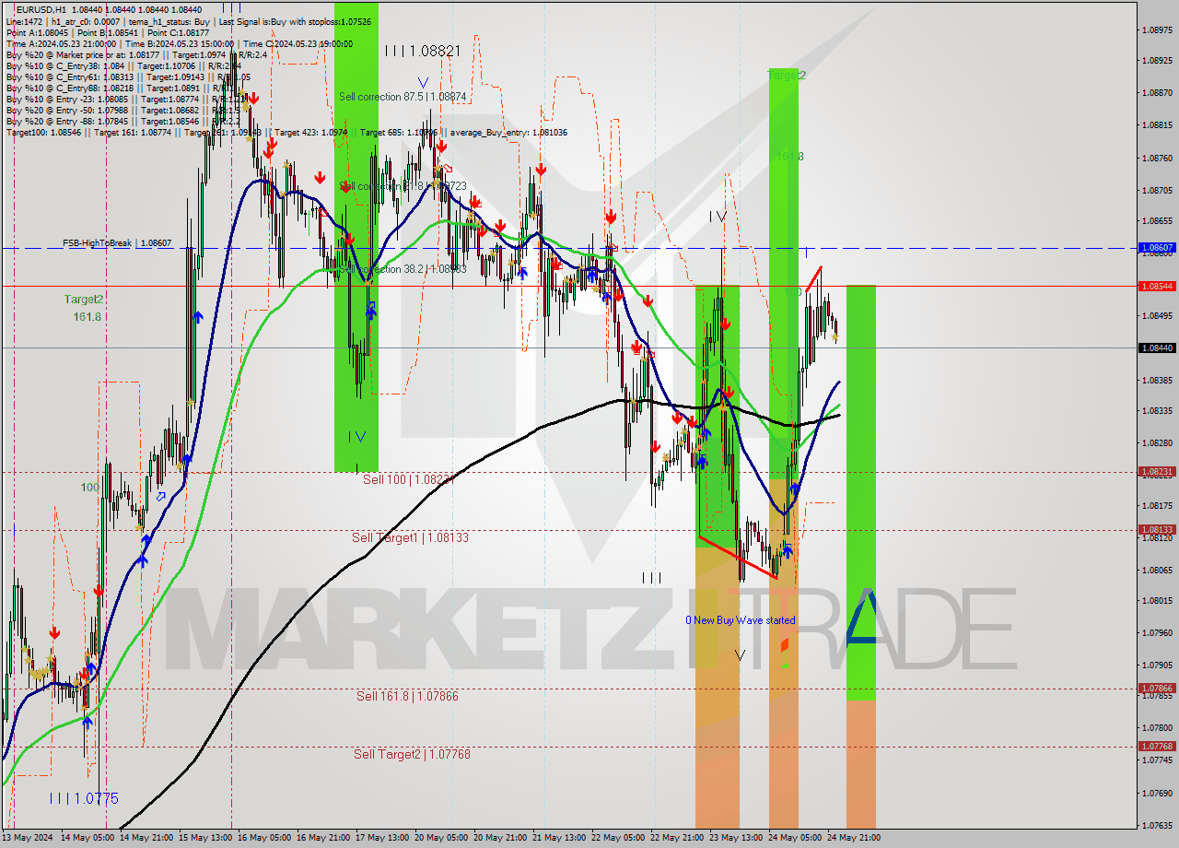This screenshot has height=848, width=1179.
Task: Click the '16 May 05:00' time axis label
Action: pyautogui.click(x=264, y=837)
